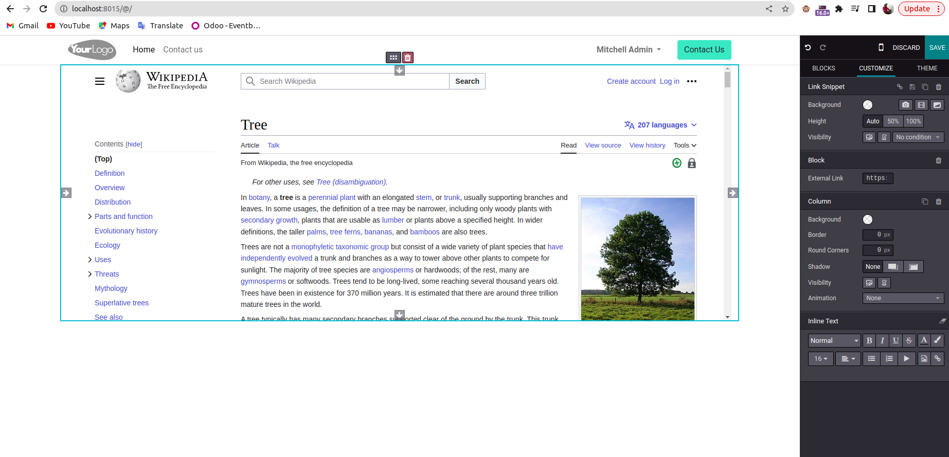Set Column Shadow to None

click(873, 267)
